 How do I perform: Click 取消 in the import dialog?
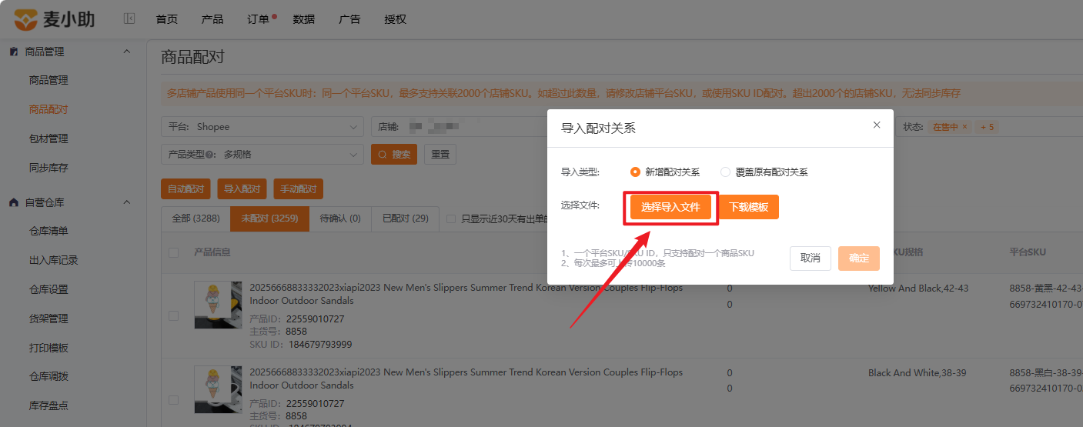[811, 259]
